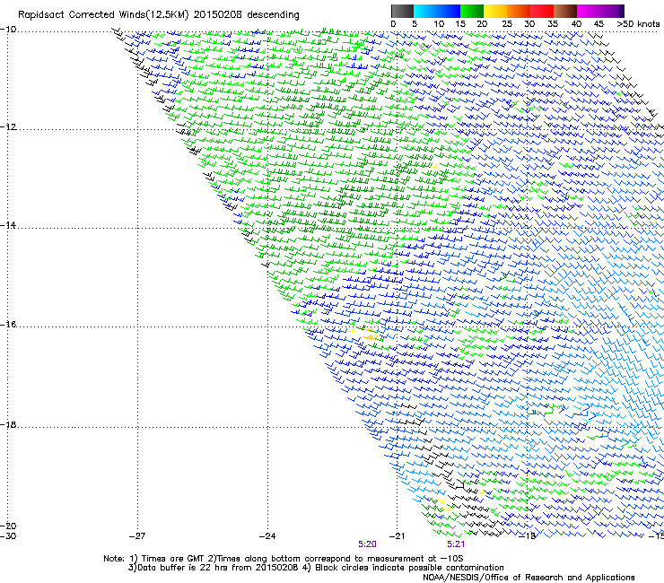Click the word 'descending' in the title

tap(273, 15)
